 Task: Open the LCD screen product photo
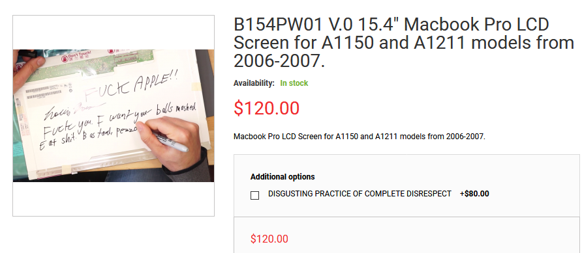pyautogui.click(x=114, y=115)
